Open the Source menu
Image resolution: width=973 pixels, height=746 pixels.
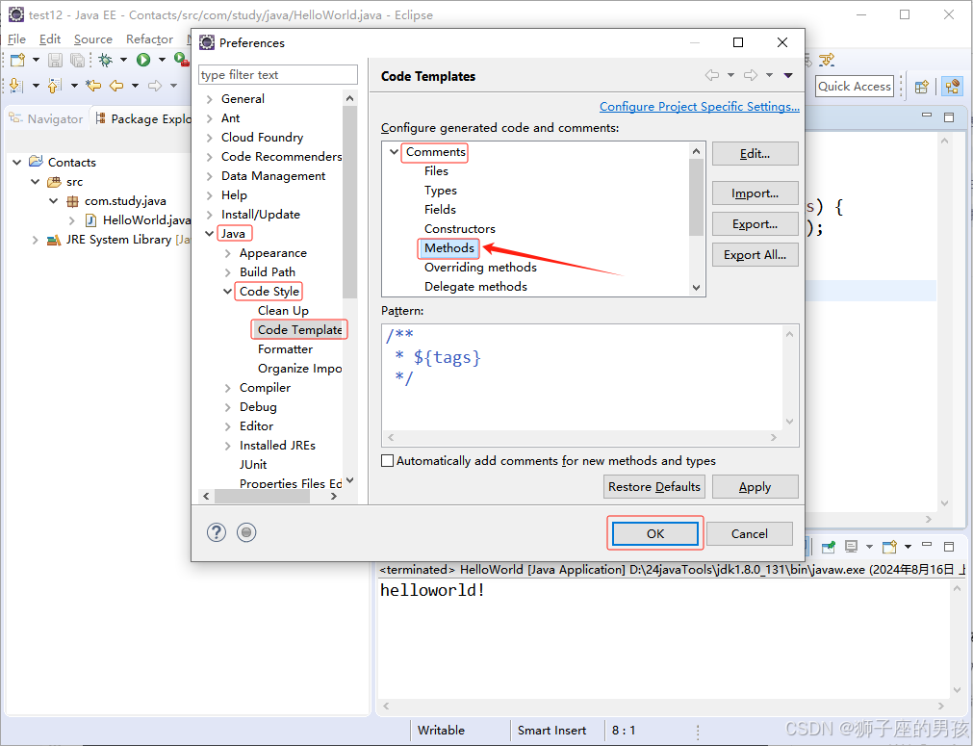[93, 39]
